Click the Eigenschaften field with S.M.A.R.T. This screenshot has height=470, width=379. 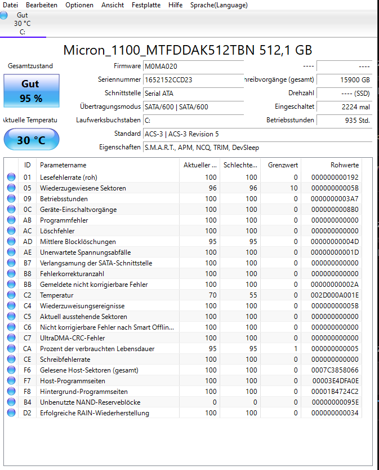click(258, 148)
